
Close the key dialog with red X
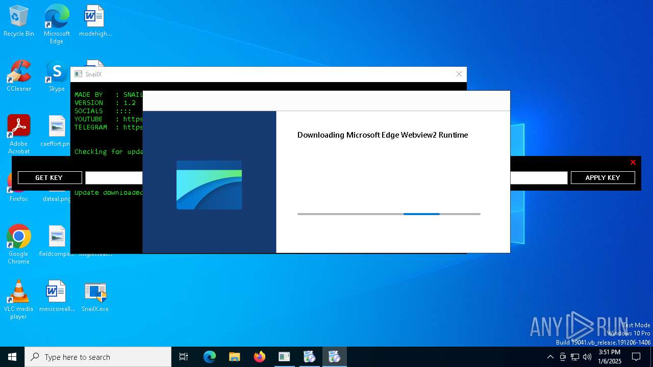click(633, 162)
